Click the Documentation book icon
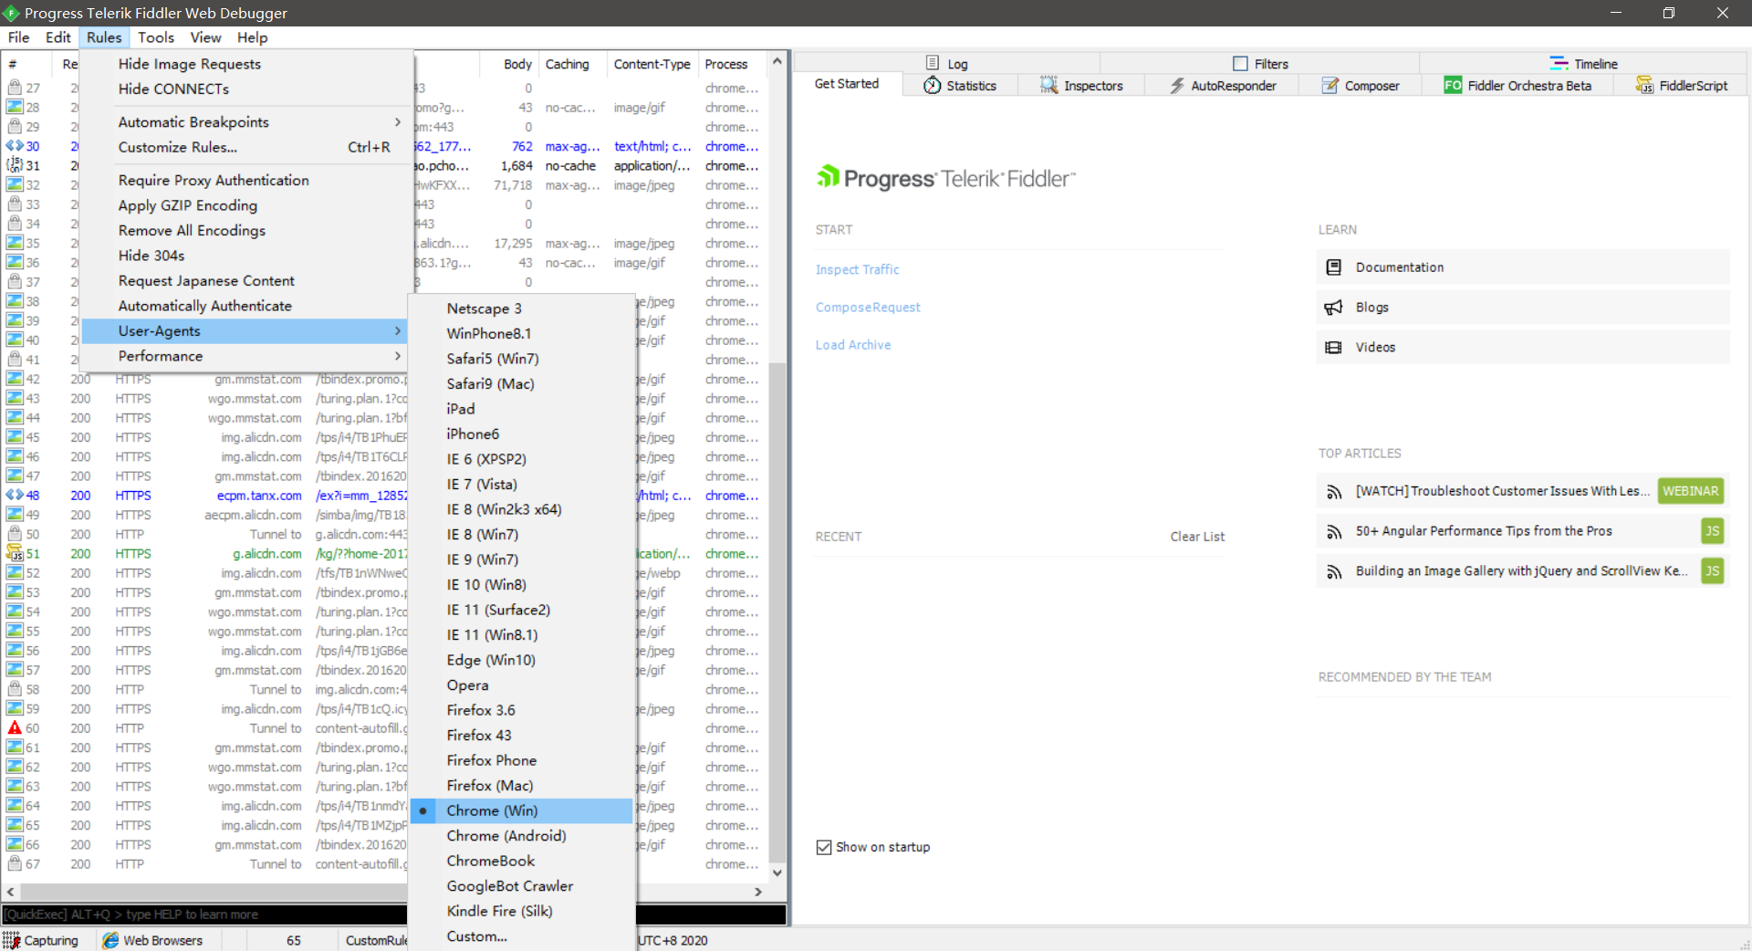Image resolution: width=1752 pixels, height=951 pixels. click(x=1333, y=267)
